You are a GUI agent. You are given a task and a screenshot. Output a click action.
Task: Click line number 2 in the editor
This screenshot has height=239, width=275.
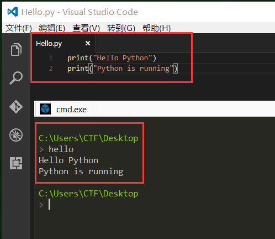51,69
